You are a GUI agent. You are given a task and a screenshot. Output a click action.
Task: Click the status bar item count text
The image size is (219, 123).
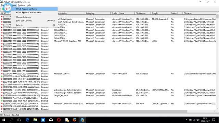click(x=10, y=115)
